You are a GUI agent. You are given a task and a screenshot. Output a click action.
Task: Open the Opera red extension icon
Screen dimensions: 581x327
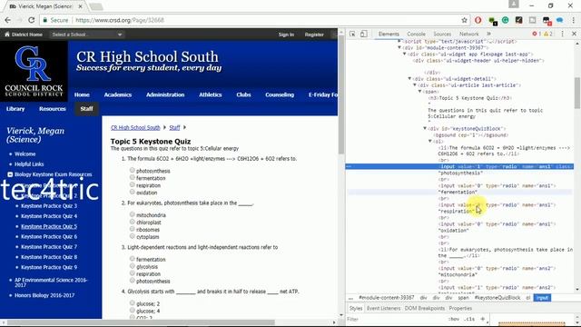(478, 20)
